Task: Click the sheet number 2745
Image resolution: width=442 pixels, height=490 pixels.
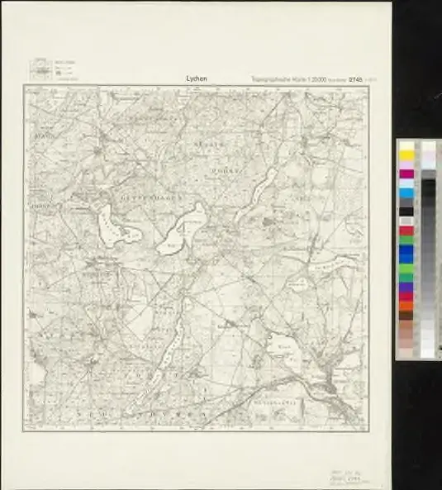Action: [x=355, y=79]
